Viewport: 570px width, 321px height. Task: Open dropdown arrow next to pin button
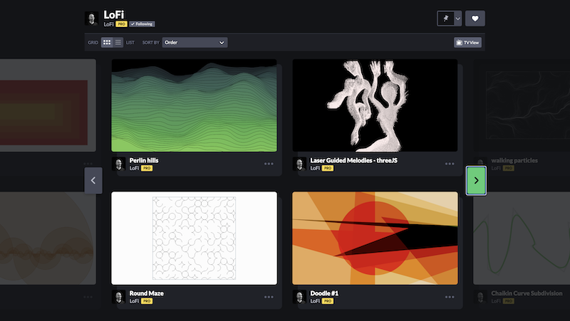(x=458, y=19)
